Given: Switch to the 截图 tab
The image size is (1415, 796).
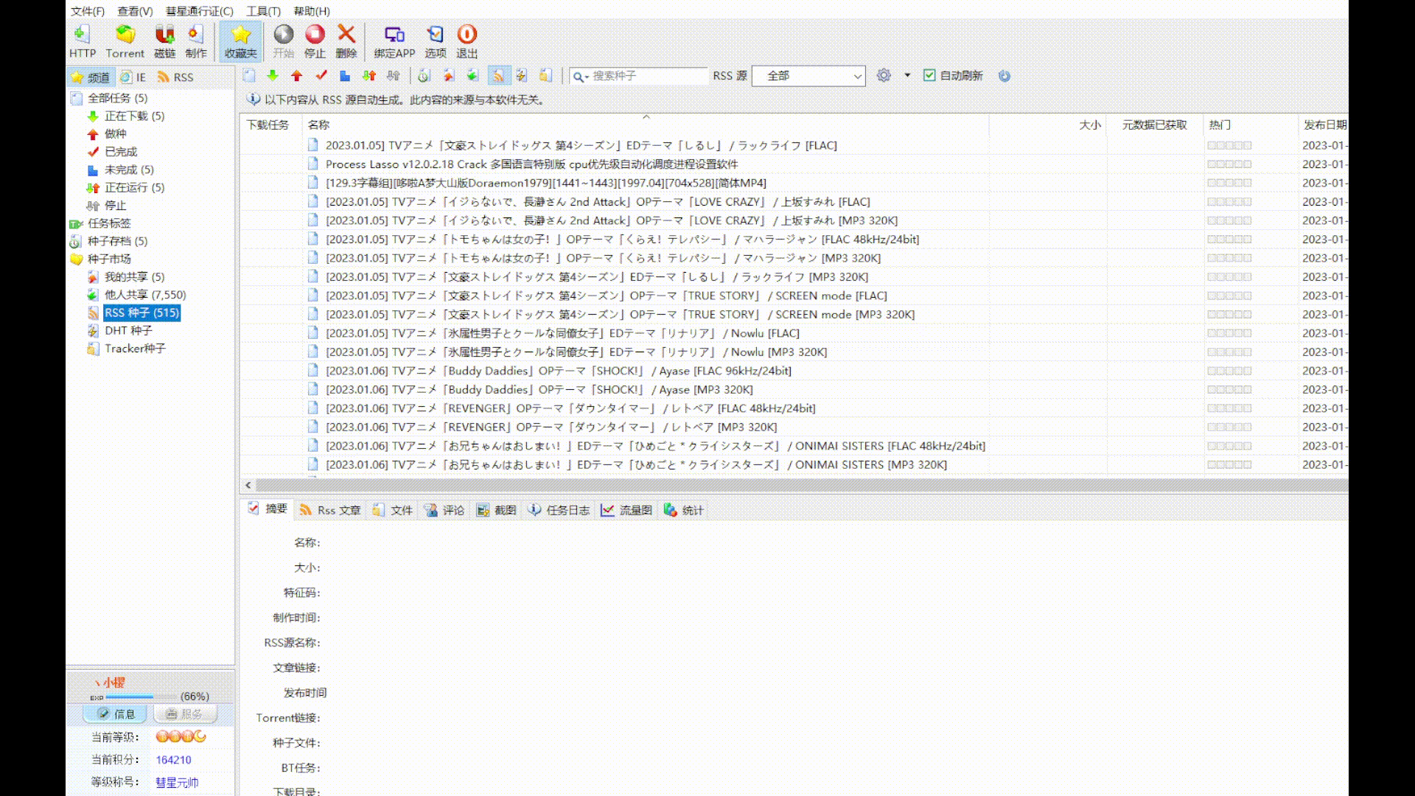Looking at the screenshot, I should pos(496,510).
